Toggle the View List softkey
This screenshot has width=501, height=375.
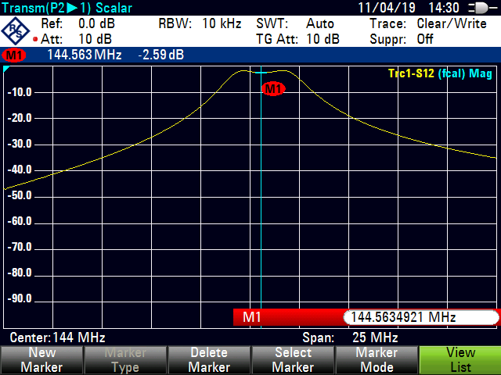(x=460, y=360)
